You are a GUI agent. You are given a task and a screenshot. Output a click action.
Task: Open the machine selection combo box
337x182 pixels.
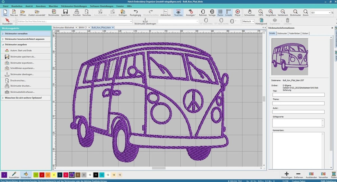[x=74, y=21]
